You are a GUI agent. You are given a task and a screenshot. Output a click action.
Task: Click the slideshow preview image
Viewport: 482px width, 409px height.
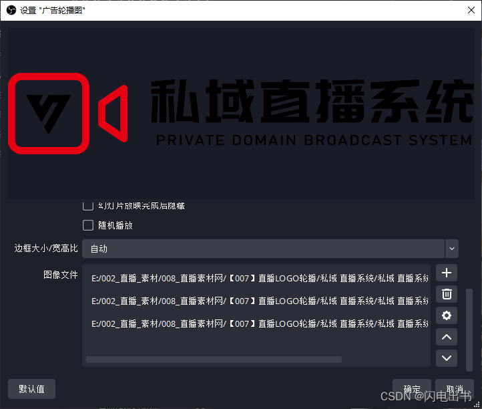pos(241,114)
